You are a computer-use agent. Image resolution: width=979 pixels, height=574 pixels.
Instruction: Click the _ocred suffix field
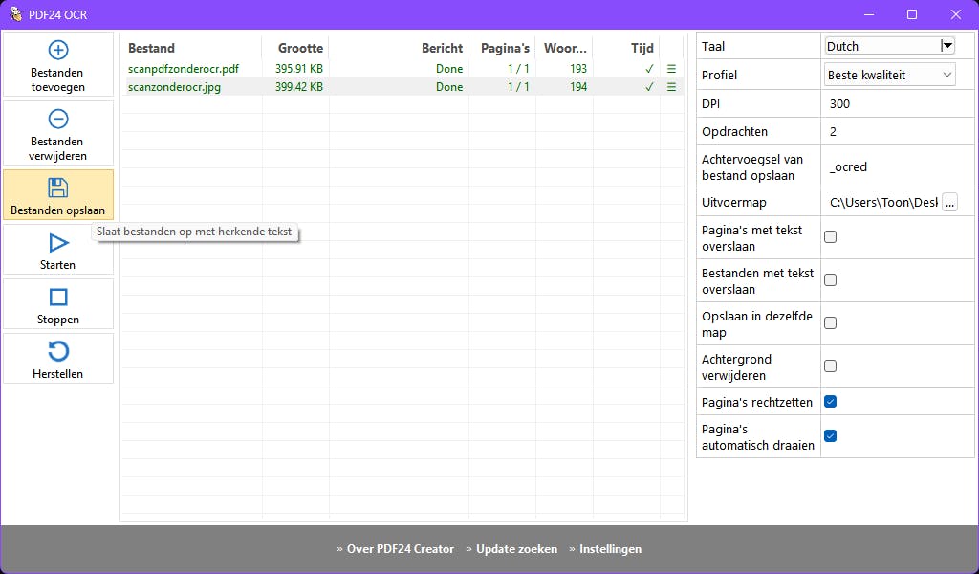tap(898, 166)
